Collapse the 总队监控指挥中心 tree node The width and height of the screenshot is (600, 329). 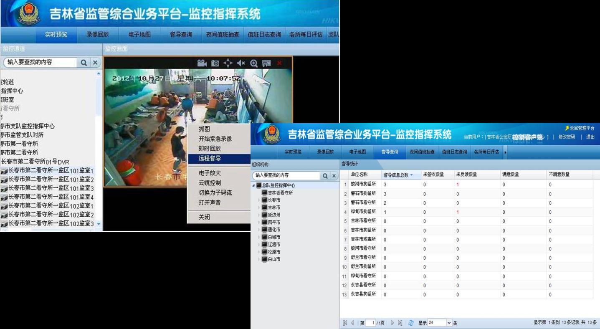[x=253, y=185]
